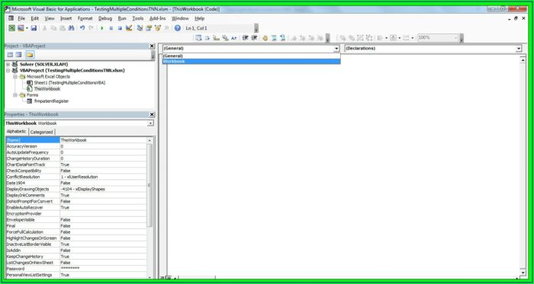Viewport: 534px width, 284px height.
Task: Open Project Explorer toolbar icon
Action: click(140, 28)
